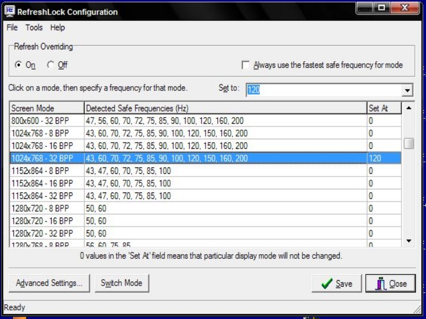Select the 1024x768 - 32 BPP row
Viewport: 426px width, 319px height.
coord(206,158)
